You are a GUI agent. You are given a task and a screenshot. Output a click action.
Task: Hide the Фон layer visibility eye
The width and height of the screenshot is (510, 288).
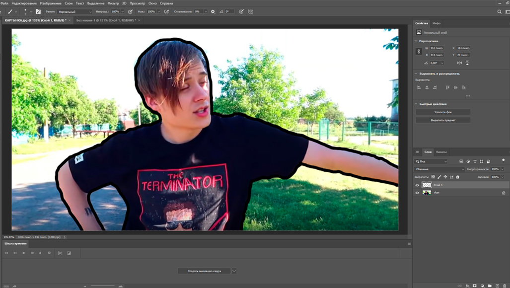[417, 193]
